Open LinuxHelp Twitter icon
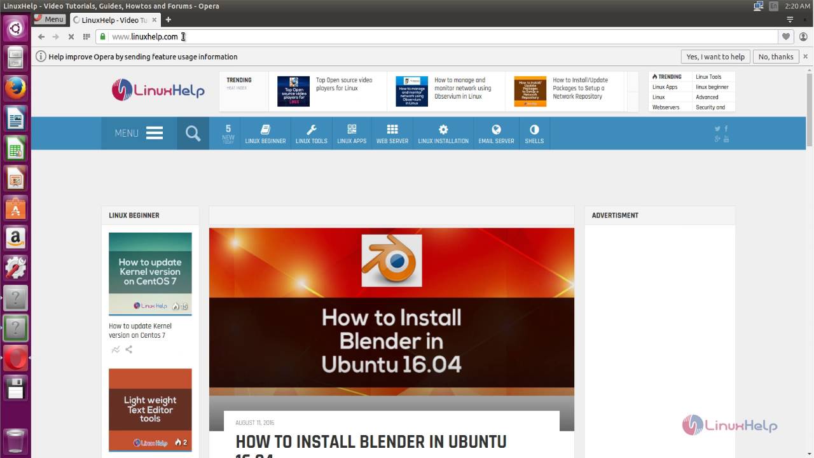This screenshot has width=814, height=458. click(717, 128)
